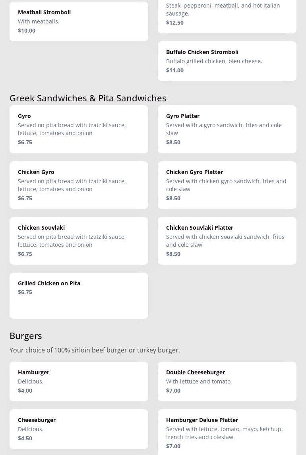
Task: Select the Chicken Gyro sandwich
Action: (79, 185)
